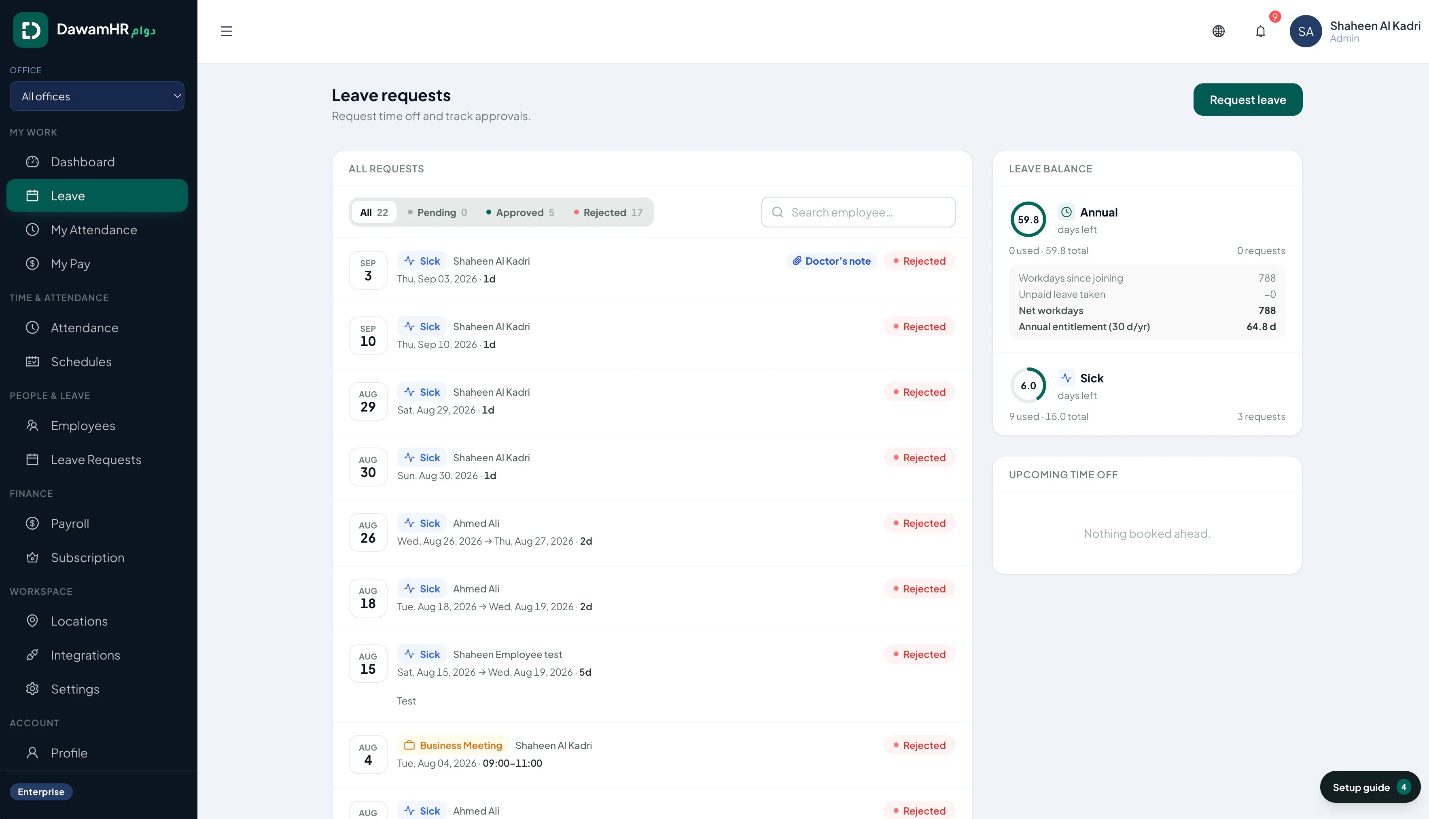
Task: Click the Employees people icon
Action: click(33, 426)
